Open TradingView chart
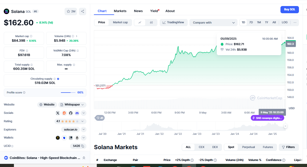307x167 pixels. [174, 22]
